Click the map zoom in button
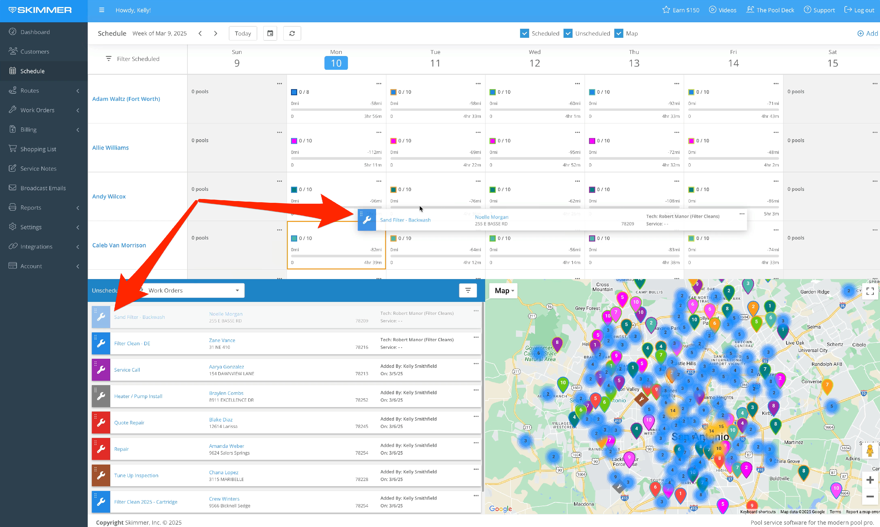The image size is (880, 527). point(870,480)
